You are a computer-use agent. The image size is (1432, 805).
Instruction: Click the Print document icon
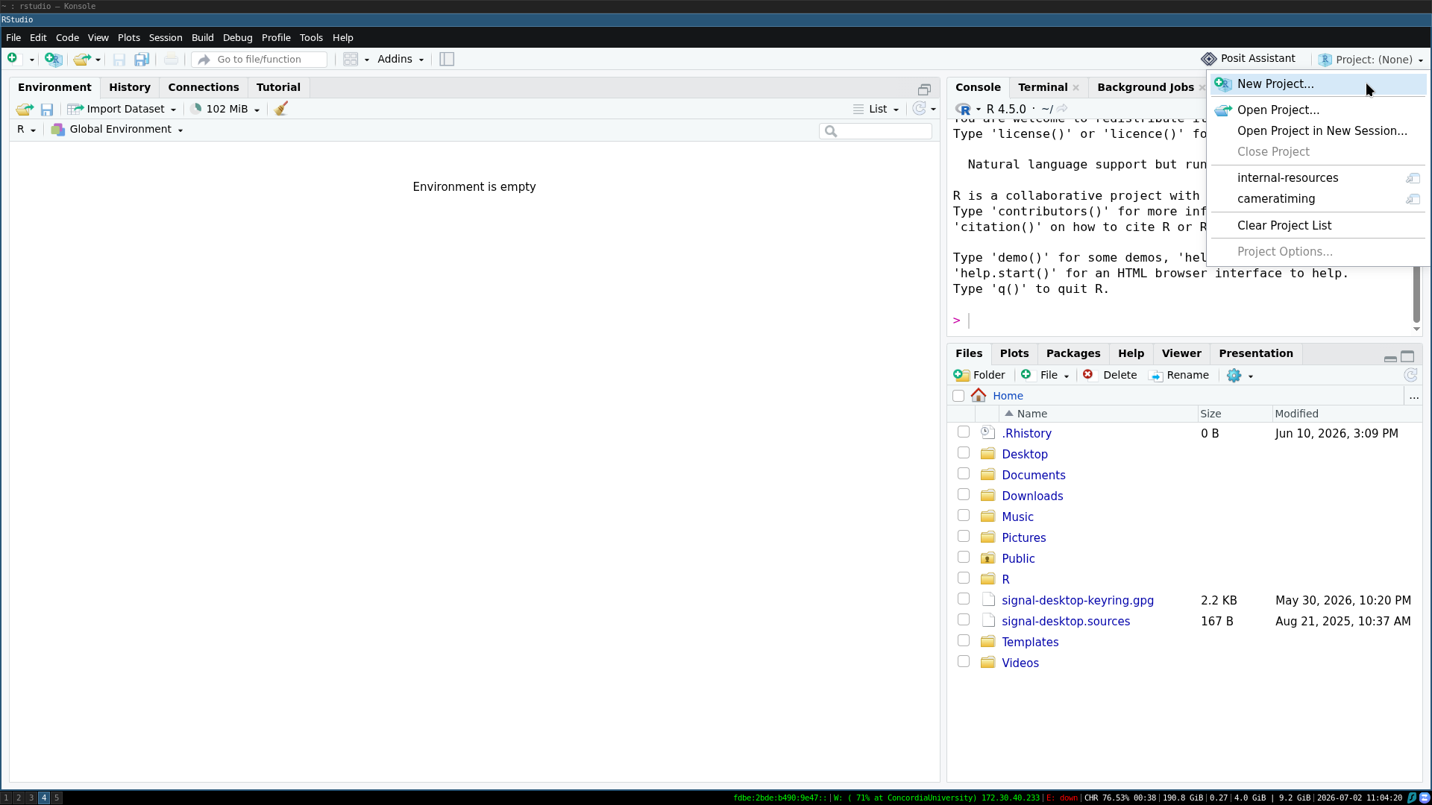[171, 59]
